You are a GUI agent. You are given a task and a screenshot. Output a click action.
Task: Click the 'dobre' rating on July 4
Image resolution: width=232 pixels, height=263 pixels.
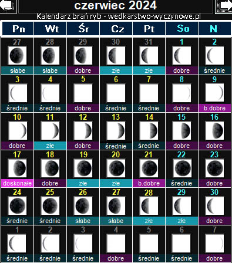[116, 258]
